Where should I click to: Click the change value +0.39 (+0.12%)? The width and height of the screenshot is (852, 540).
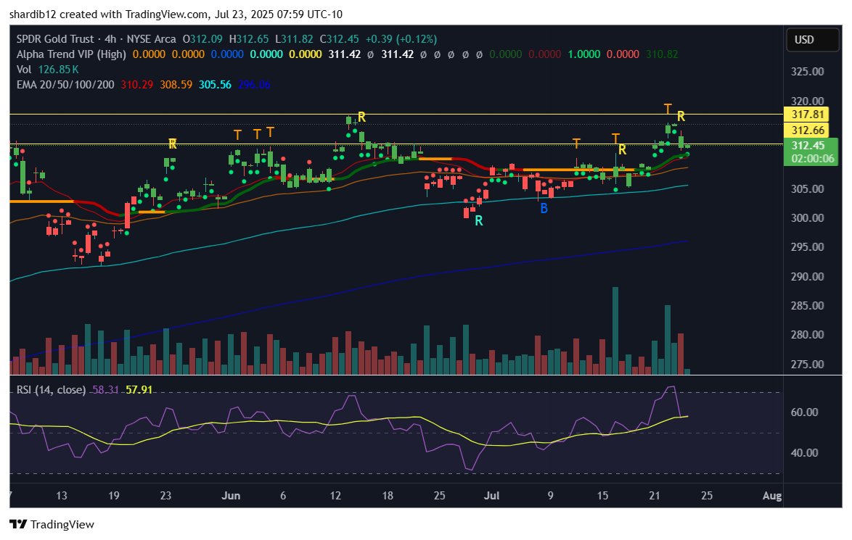pos(401,39)
